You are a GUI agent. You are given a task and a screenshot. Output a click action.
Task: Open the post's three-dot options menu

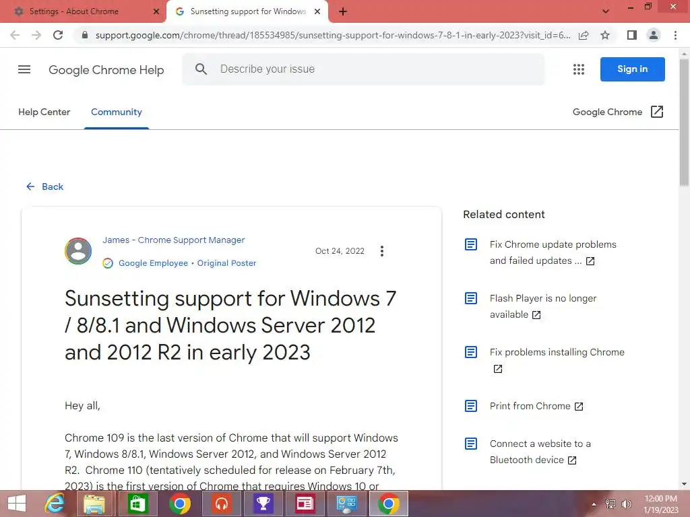pos(382,251)
